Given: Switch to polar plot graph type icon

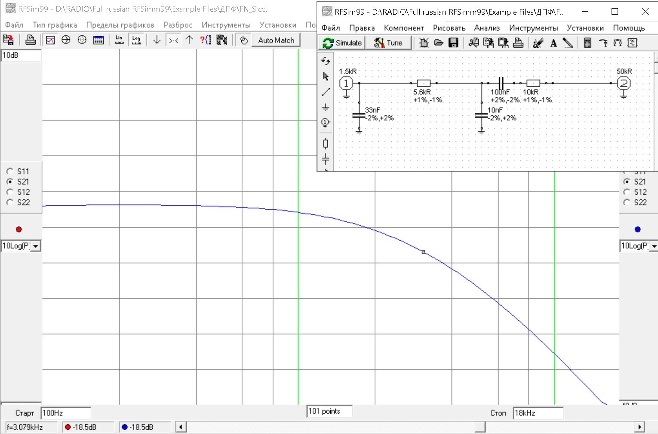Looking at the screenshot, I should tap(82, 40).
